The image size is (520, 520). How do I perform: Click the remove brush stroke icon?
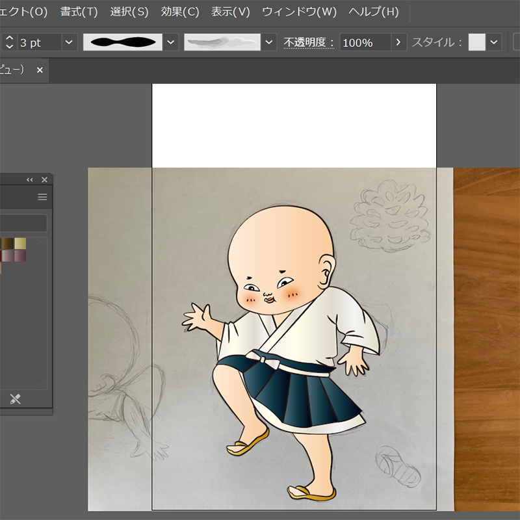[x=16, y=399]
